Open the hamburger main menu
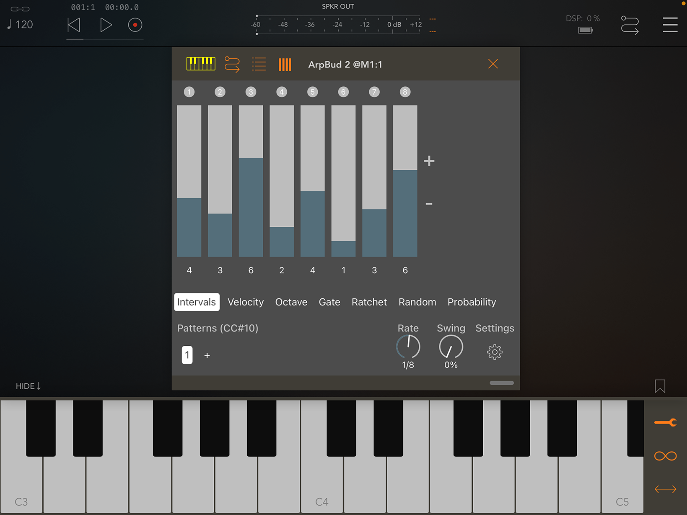 click(x=670, y=25)
